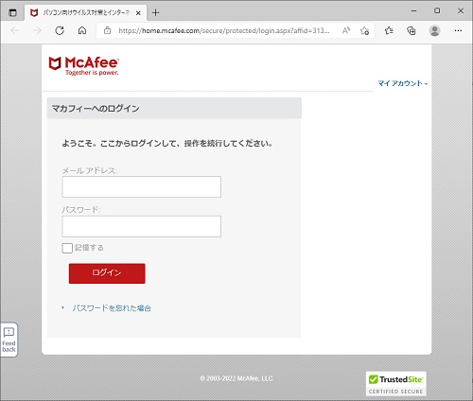Go to the browser home page icon
The width and height of the screenshot is (473, 401).
click(x=82, y=30)
